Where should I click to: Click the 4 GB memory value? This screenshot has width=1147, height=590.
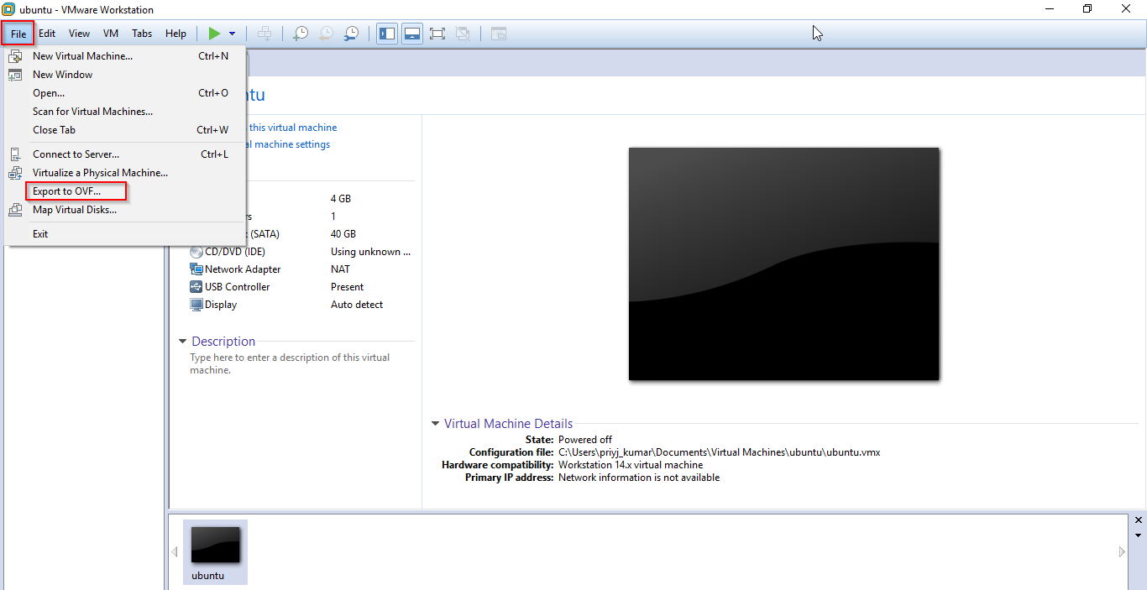(341, 199)
